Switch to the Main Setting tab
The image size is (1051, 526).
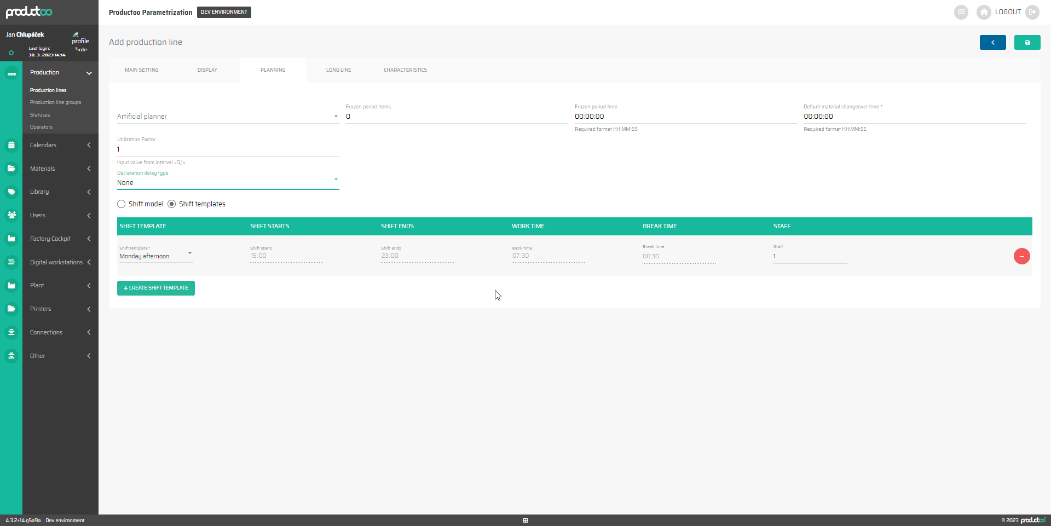[x=141, y=70]
